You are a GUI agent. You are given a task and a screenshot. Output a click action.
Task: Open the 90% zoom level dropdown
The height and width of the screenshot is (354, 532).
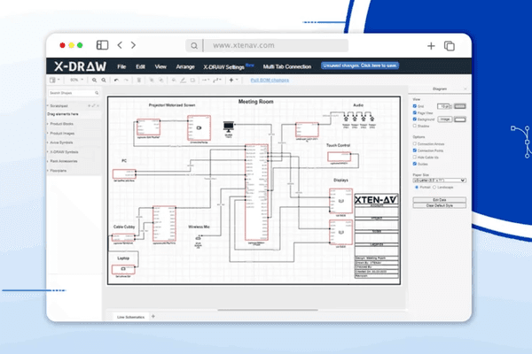pyautogui.click(x=76, y=81)
